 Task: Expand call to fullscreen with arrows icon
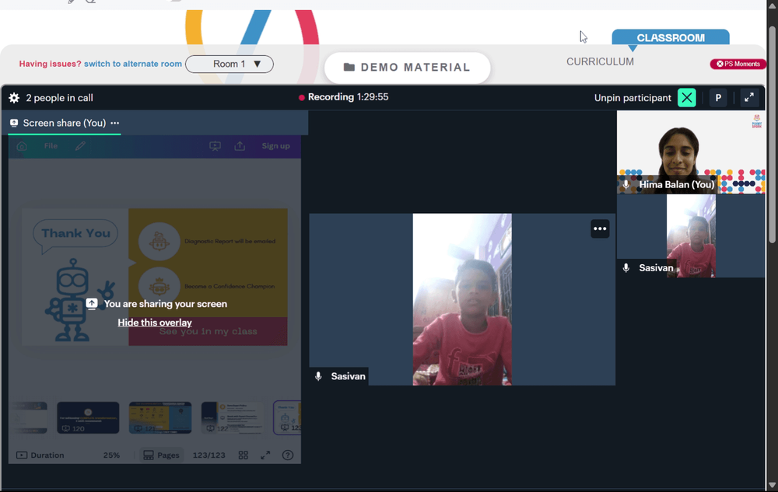[x=749, y=98]
